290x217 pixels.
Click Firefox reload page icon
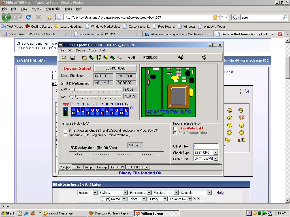click(x=28, y=17)
